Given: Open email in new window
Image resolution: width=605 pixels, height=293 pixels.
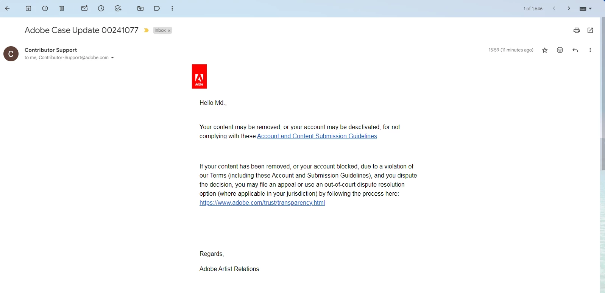Looking at the screenshot, I should (590, 30).
